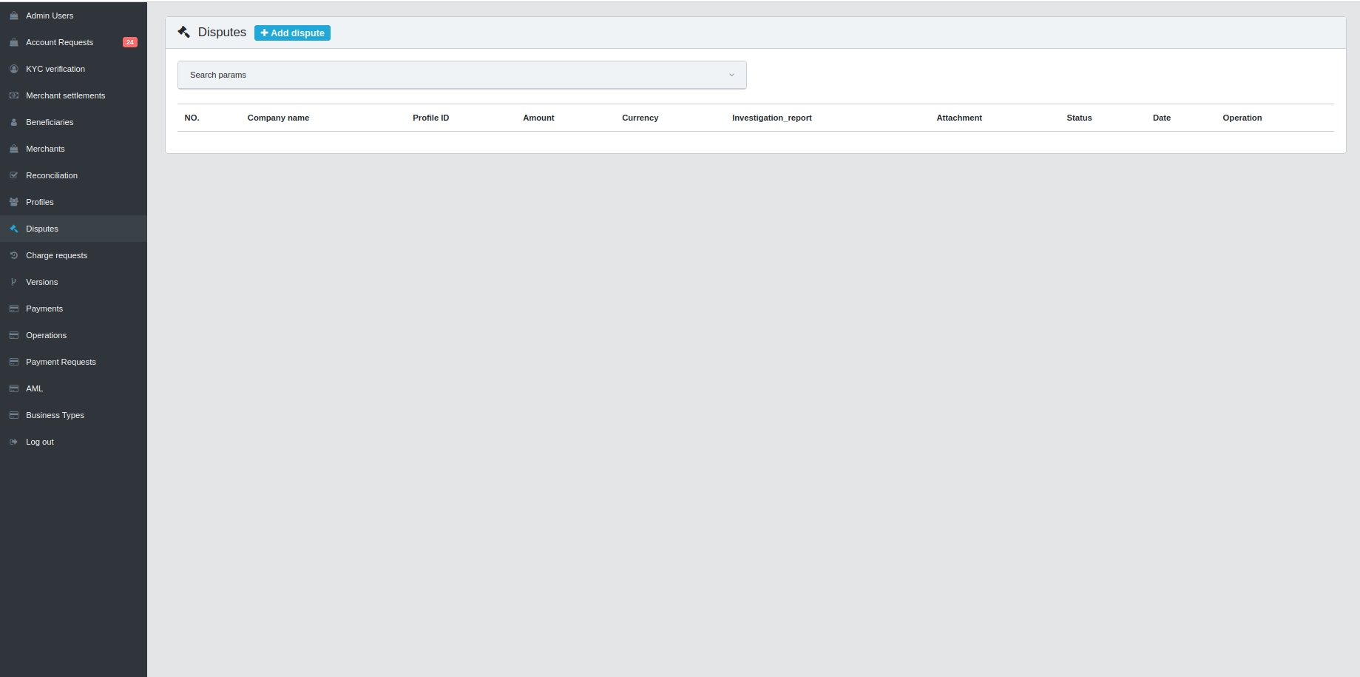Open Reconciliation page

[x=73, y=175]
